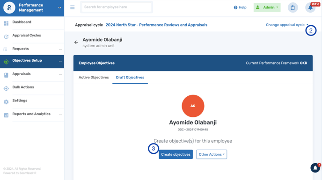Toggle the hamburger sidebar menu icon

[72, 7]
